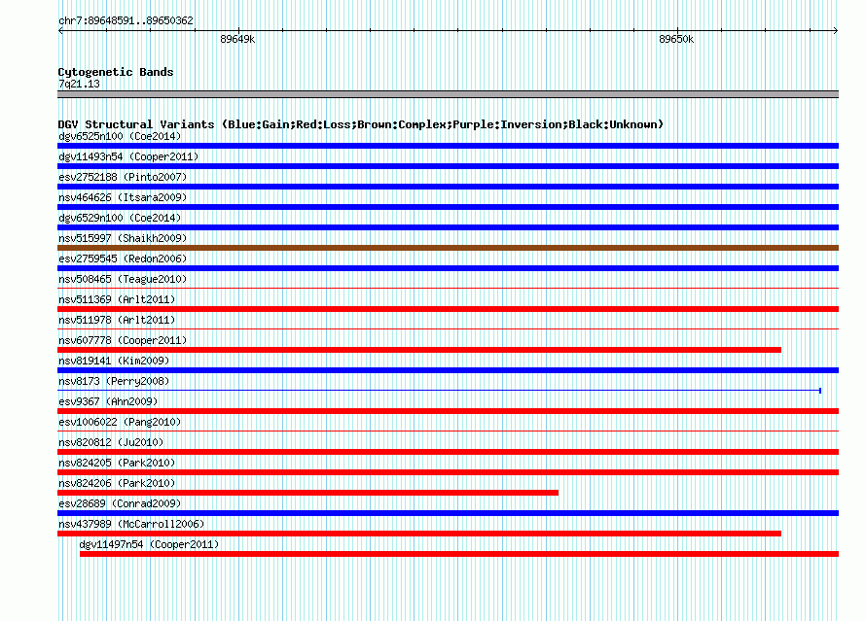Select the red bar under nsv820812

pyautogui.click(x=448, y=452)
